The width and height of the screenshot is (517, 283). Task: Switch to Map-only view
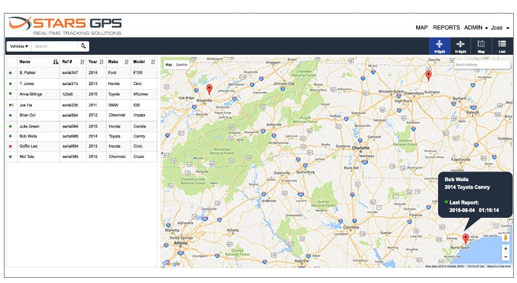[481, 46]
